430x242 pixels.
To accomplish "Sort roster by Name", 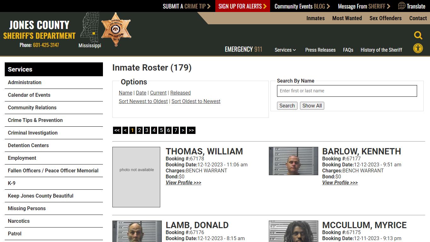I will (x=126, y=93).
